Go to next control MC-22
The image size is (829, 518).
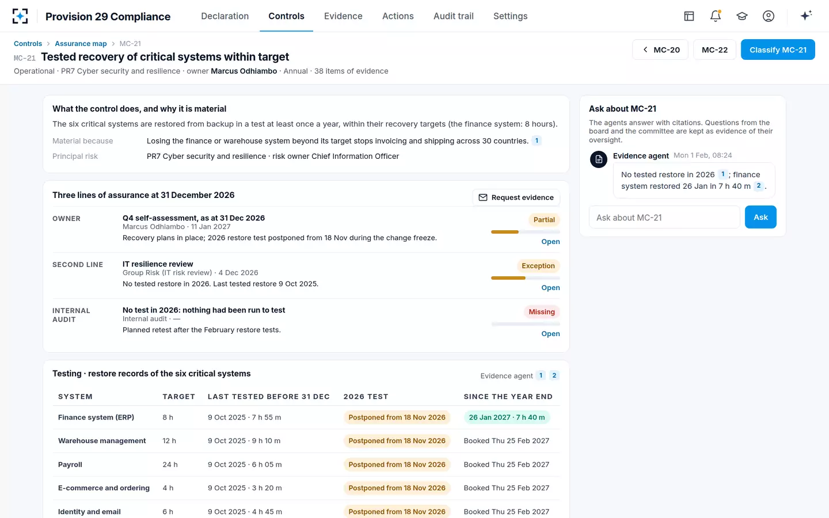pyautogui.click(x=714, y=49)
